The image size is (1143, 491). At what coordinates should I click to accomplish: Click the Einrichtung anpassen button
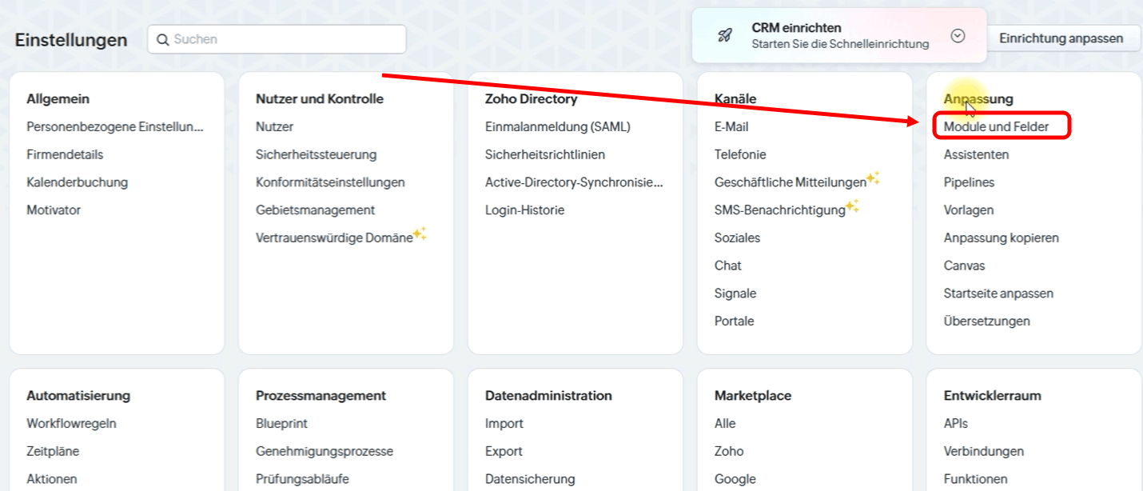click(1061, 38)
